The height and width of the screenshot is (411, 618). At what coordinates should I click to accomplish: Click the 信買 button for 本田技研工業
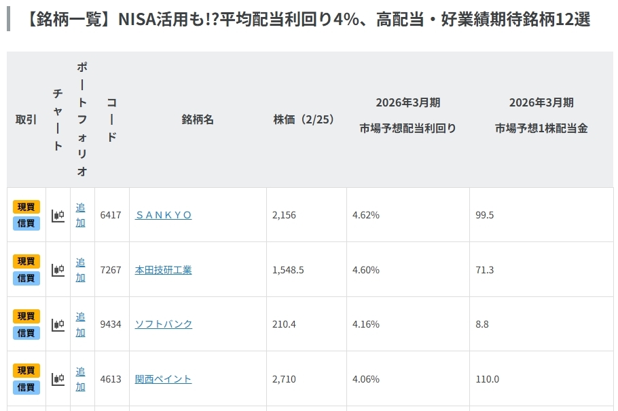pos(26,277)
